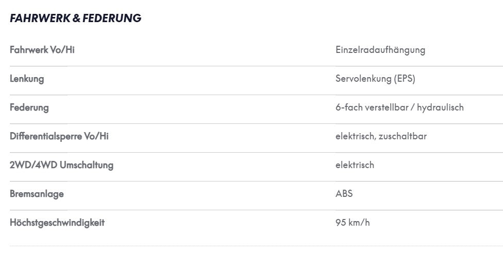Image resolution: width=503 pixels, height=256 pixels.
Task: Select the 2WD/4WD Umschaltung label
Action: pos(62,166)
